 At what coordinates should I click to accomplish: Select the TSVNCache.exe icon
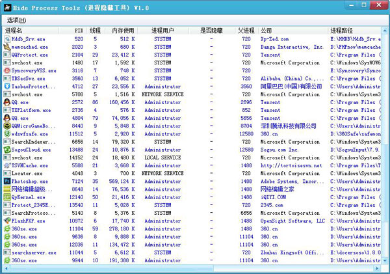[7, 165]
